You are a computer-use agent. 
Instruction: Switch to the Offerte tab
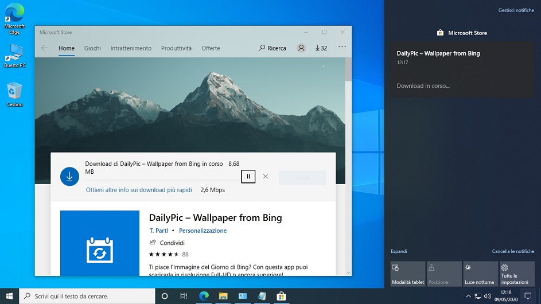(x=211, y=48)
